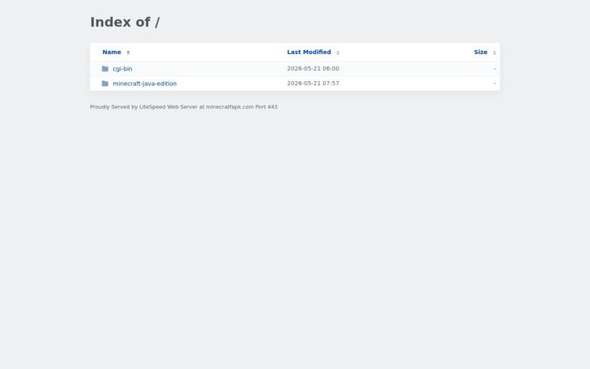Select the date 2026-05-21 06:00

tap(313, 69)
